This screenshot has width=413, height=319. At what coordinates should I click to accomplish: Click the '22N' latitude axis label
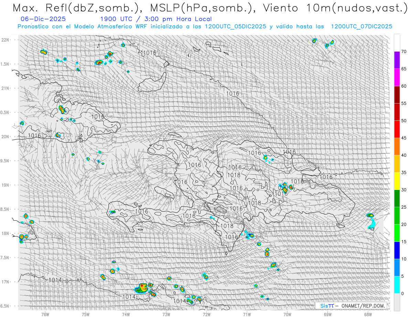6,40
